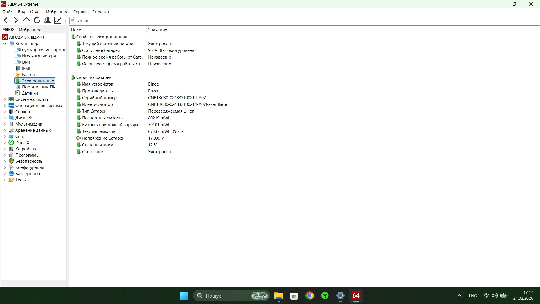Open Google Chrome from the taskbar
This screenshot has width=540, height=304.
pos(310,296)
